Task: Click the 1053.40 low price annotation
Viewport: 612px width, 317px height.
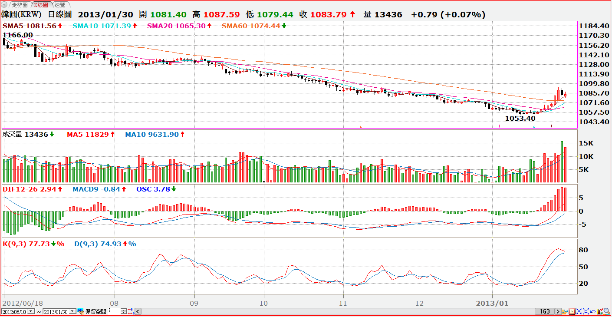Action: click(520, 118)
